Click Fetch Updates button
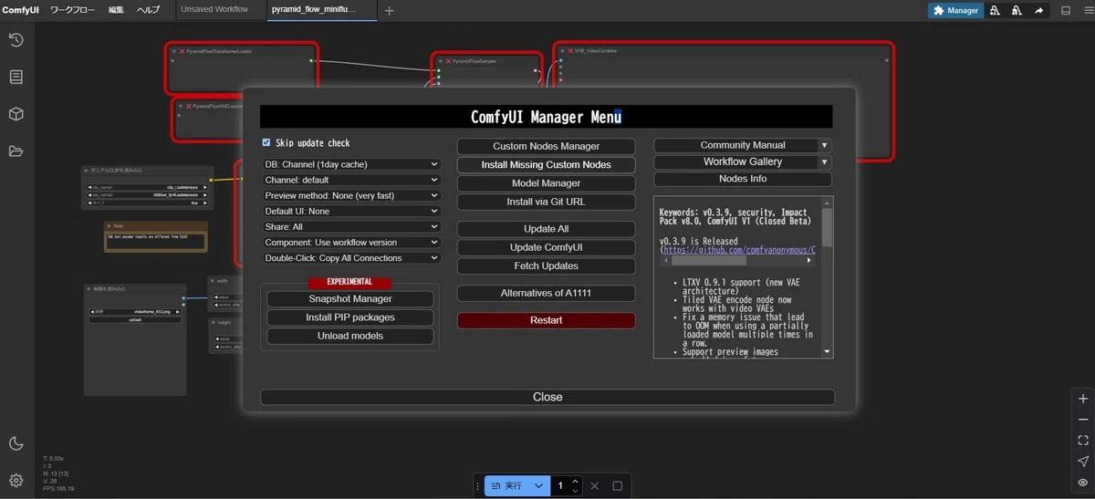The image size is (1095, 499). click(x=546, y=266)
